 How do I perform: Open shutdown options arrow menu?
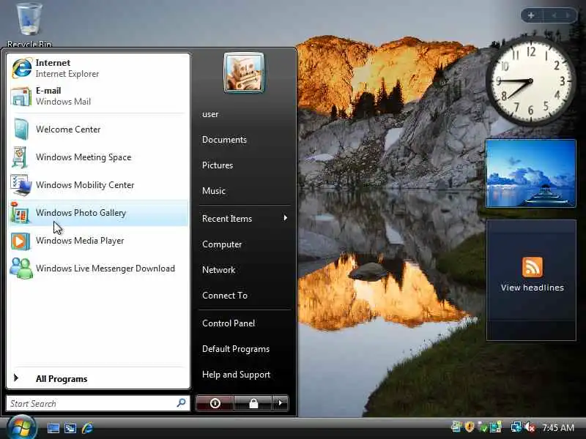tap(281, 403)
